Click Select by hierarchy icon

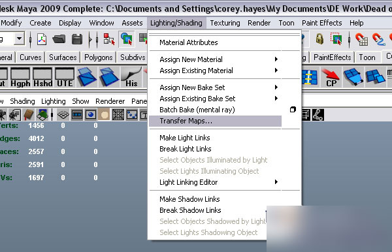[109, 39]
